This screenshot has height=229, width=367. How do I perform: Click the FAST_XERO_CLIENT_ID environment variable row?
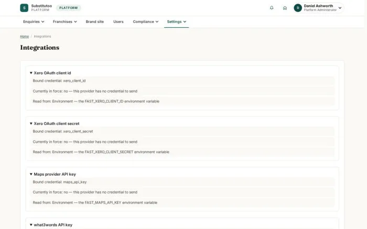click(x=182, y=101)
